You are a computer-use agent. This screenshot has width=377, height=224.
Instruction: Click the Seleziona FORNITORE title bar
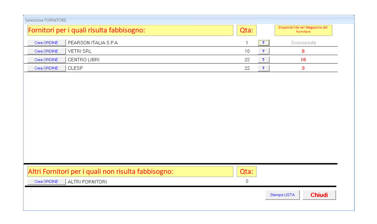coord(188,20)
